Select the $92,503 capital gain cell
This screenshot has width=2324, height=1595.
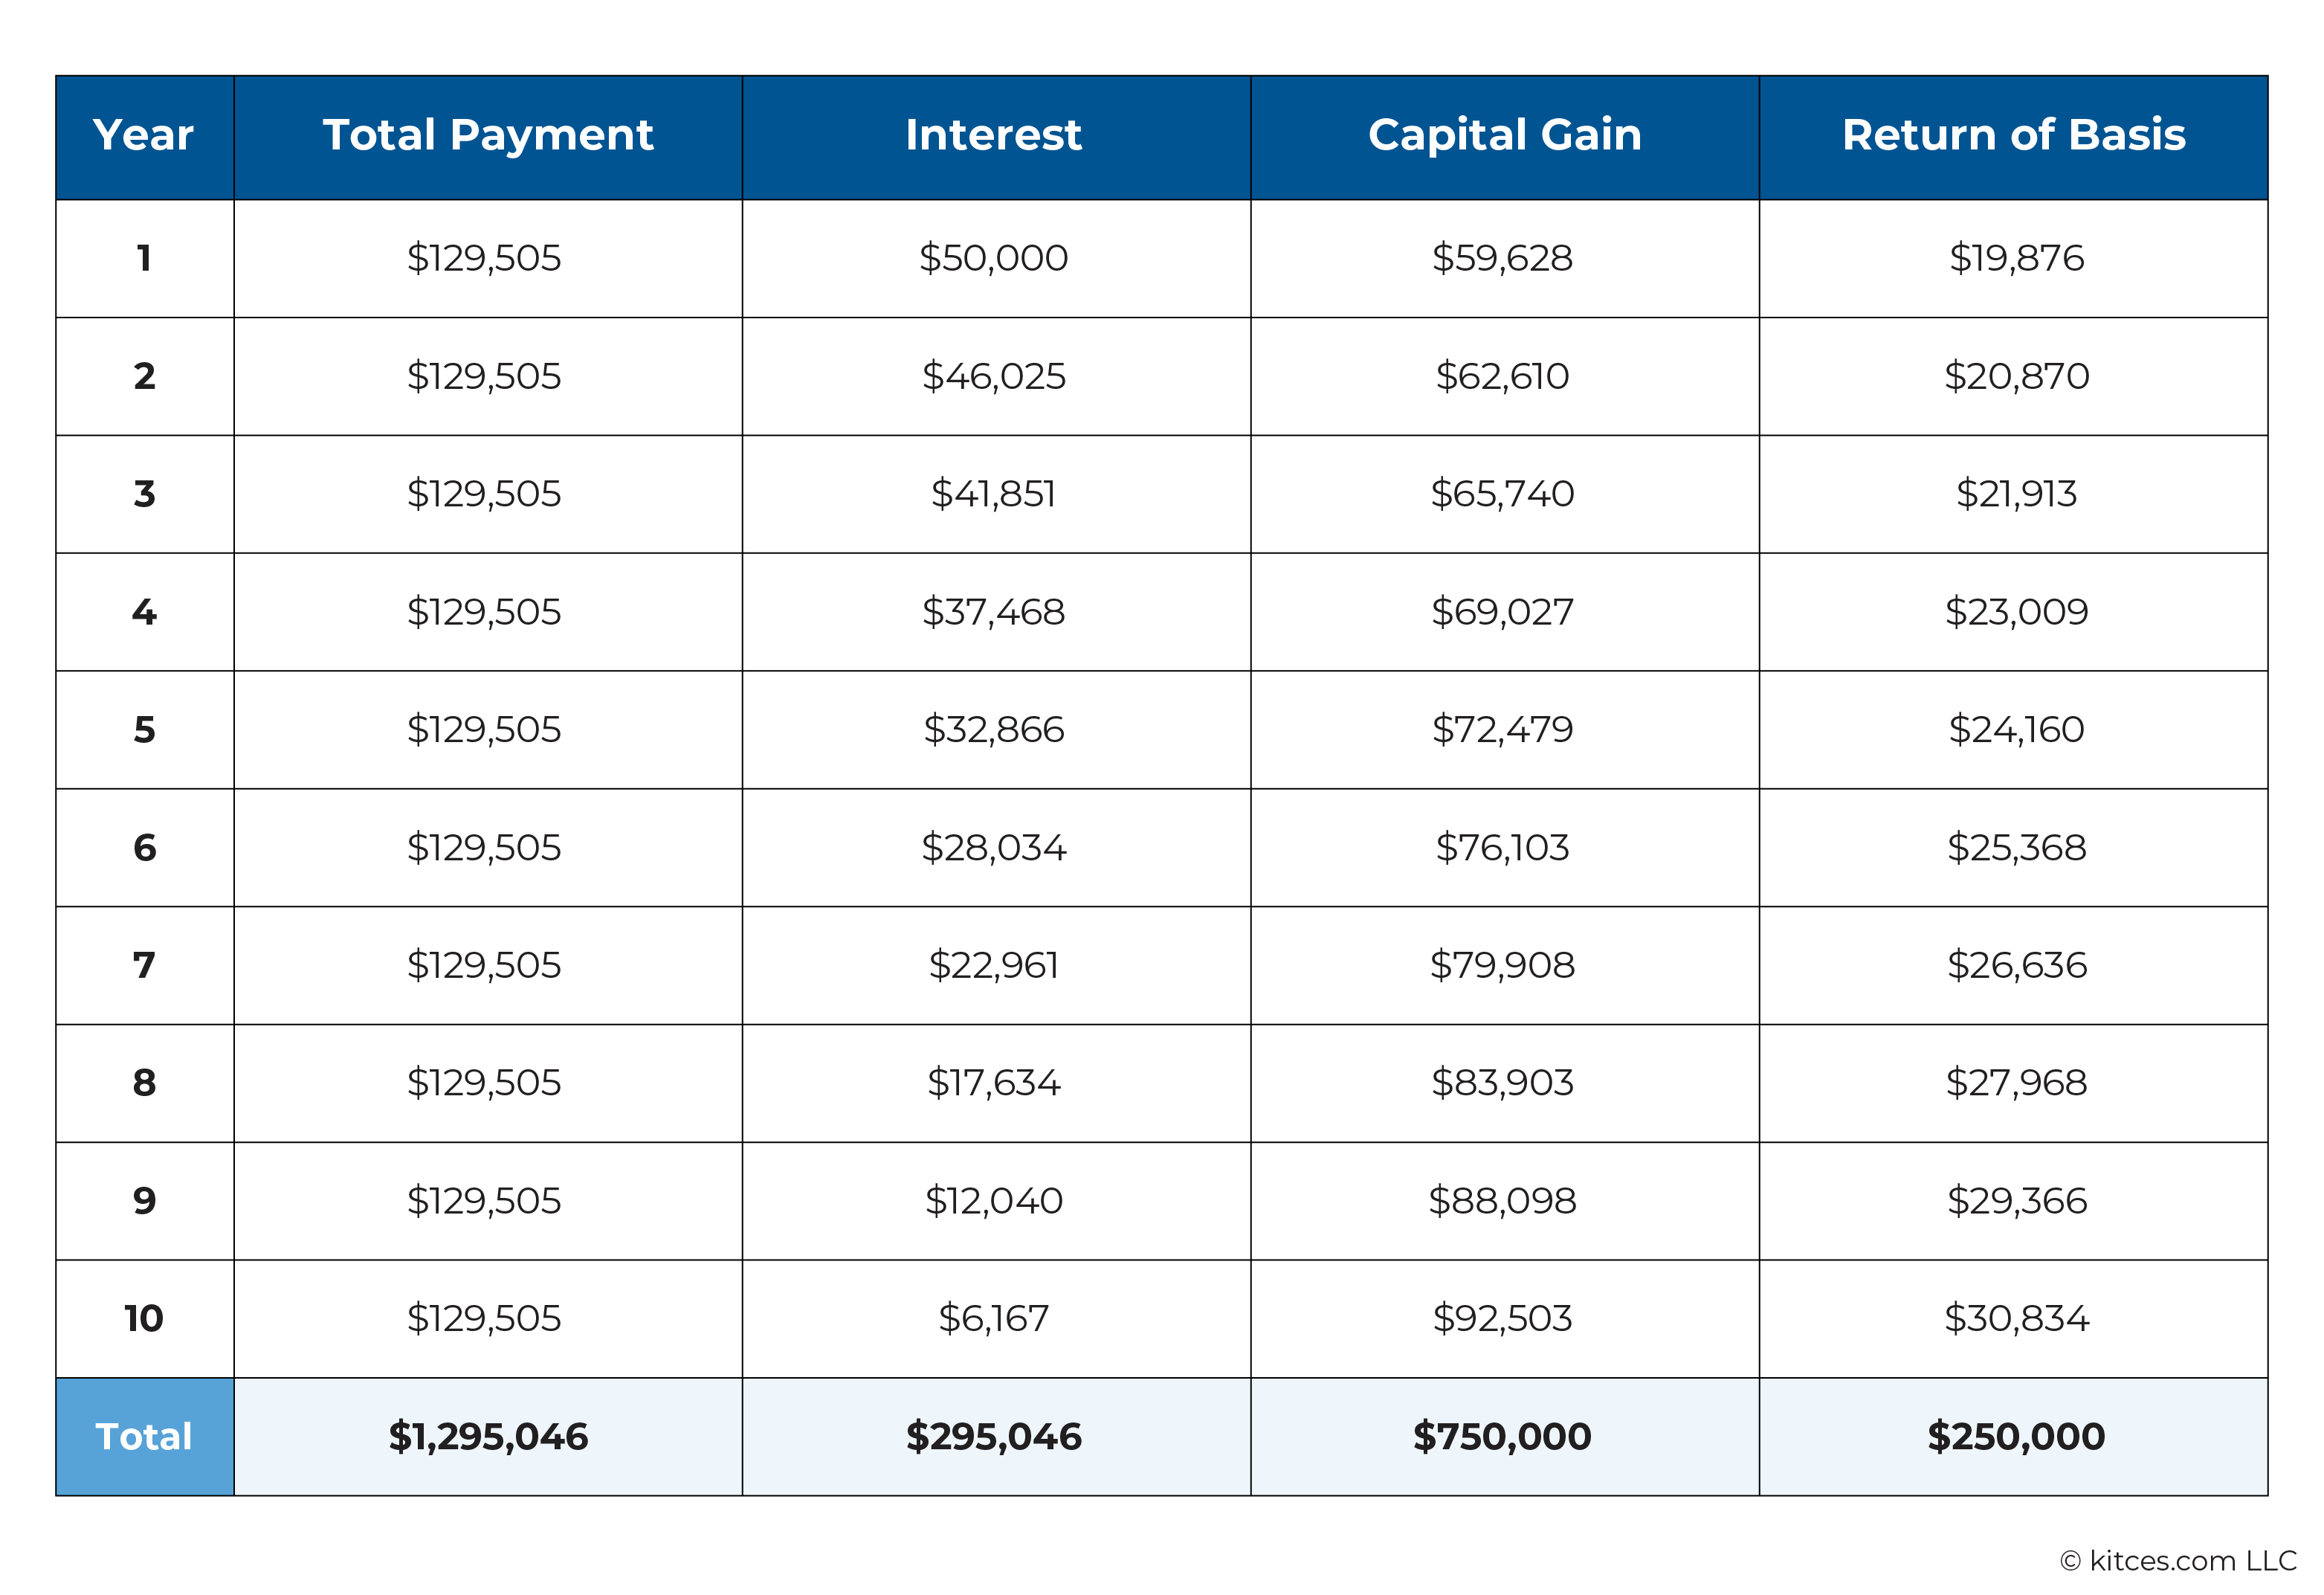click(1502, 1319)
